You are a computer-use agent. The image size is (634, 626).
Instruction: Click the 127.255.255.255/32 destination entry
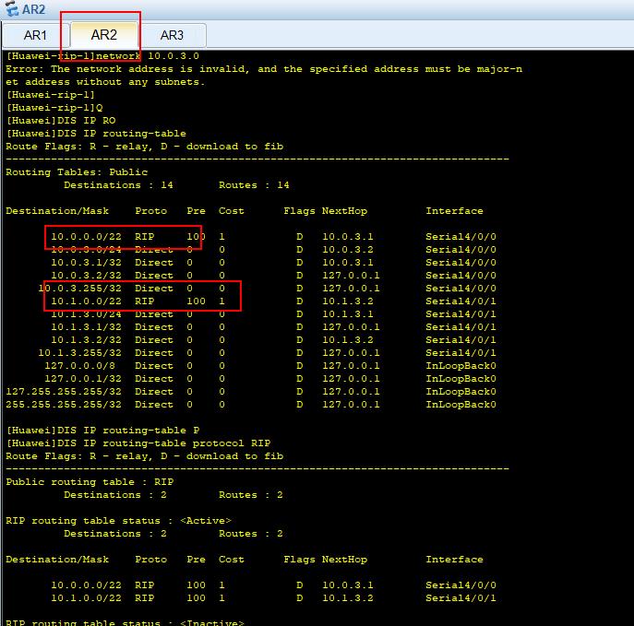point(64,392)
